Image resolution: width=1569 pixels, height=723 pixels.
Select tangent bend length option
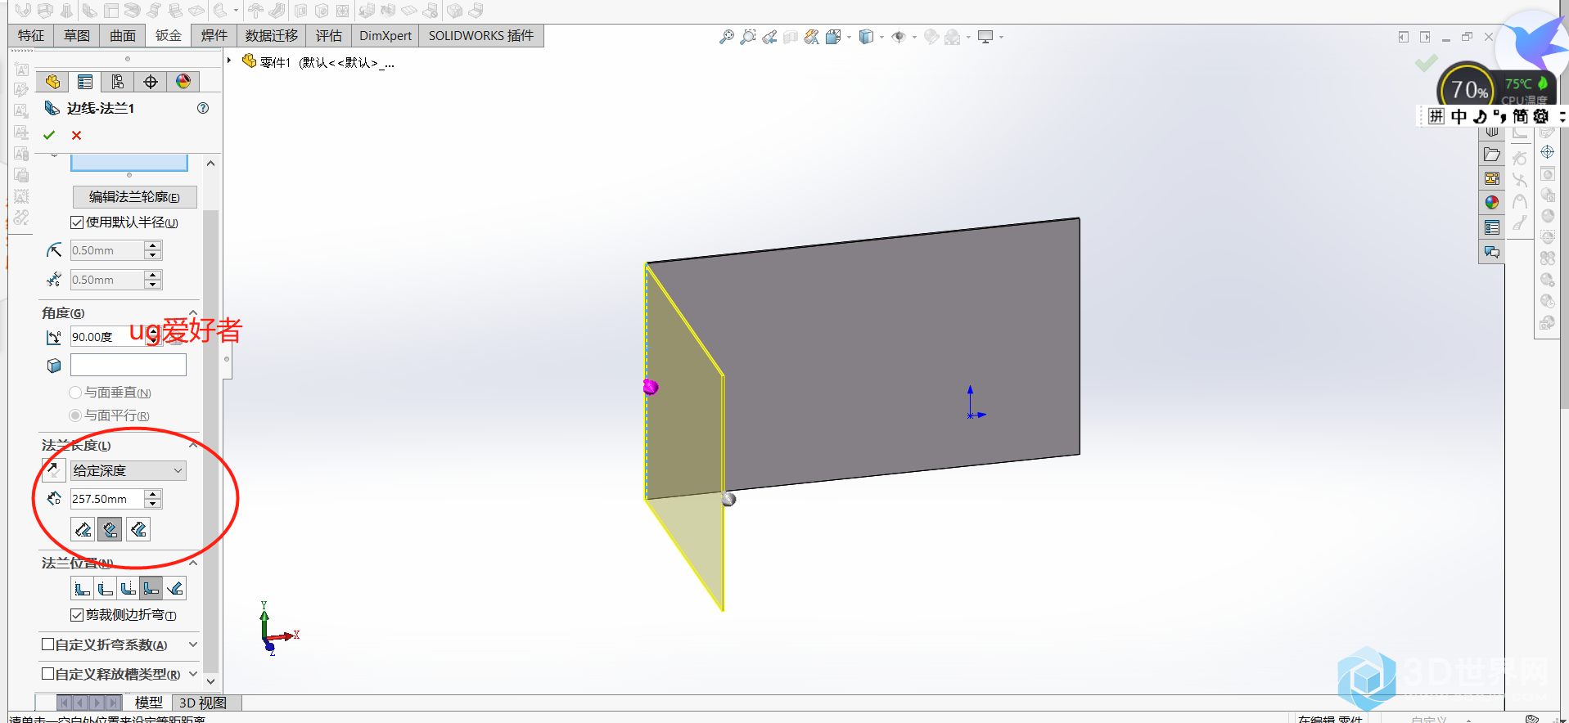[138, 529]
